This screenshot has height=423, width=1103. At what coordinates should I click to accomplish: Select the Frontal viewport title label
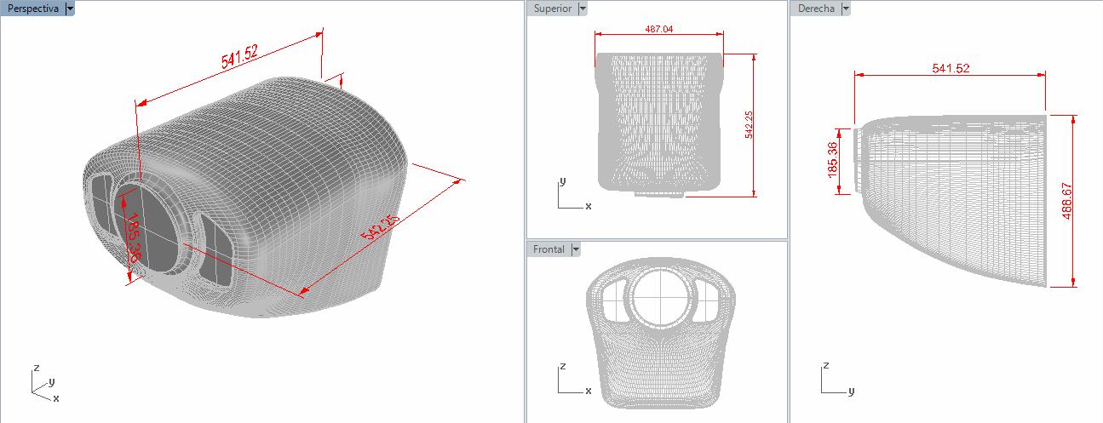pyautogui.click(x=549, y=249)
